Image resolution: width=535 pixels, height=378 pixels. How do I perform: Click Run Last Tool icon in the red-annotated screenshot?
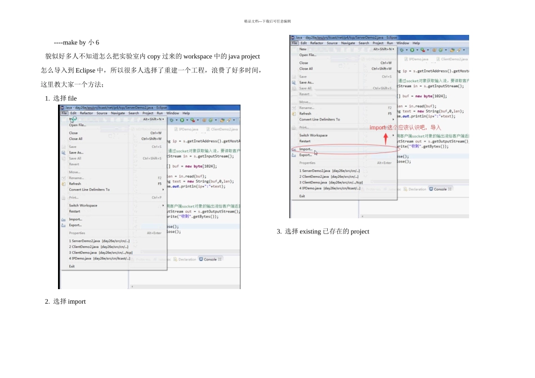pos(423,50)
